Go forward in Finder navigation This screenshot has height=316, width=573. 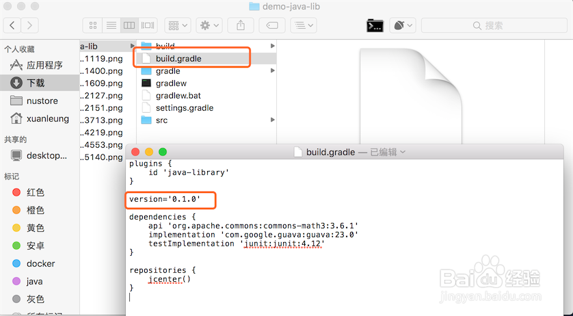(29, 25)
